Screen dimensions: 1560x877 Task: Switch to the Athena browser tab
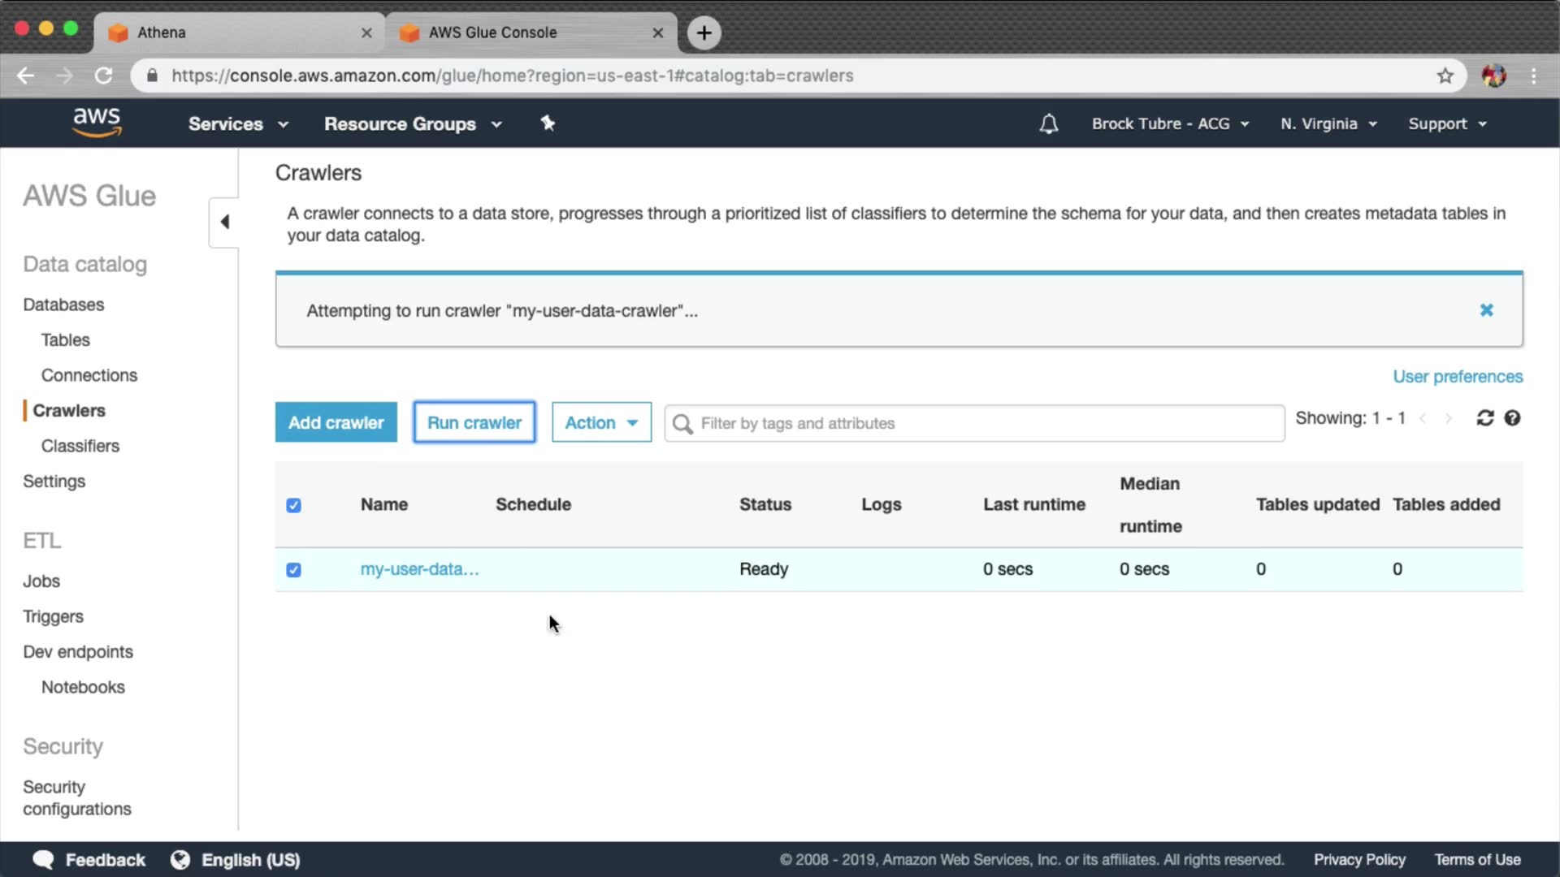point(236,32)
